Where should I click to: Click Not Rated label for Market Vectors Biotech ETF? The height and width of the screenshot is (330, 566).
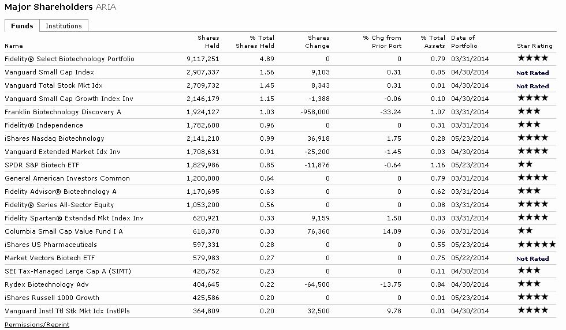(x=533, y=258)
